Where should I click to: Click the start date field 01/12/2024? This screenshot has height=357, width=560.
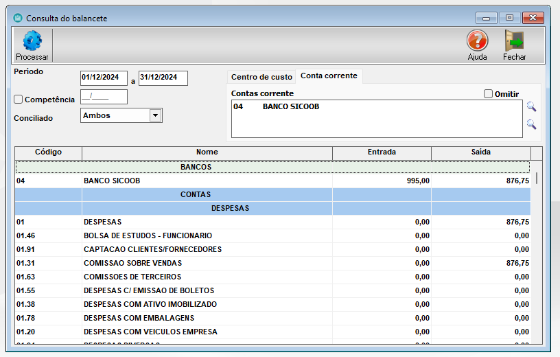pos(104,78)
